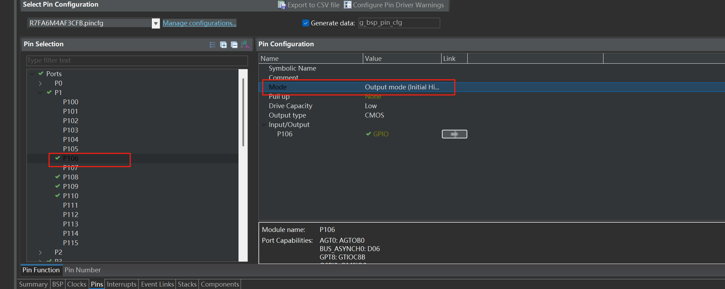
Task: Click the GPIO value for P106
Action: [381, 134]
